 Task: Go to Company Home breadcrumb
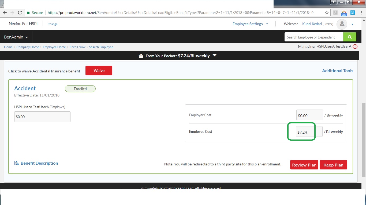(28, 47)
